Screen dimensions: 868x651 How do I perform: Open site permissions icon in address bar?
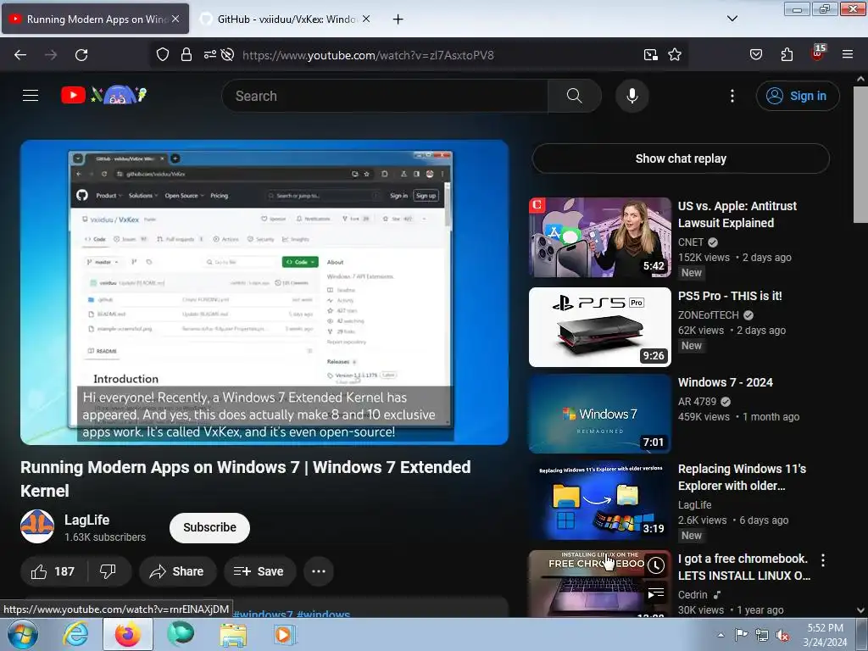click(210, 55)
